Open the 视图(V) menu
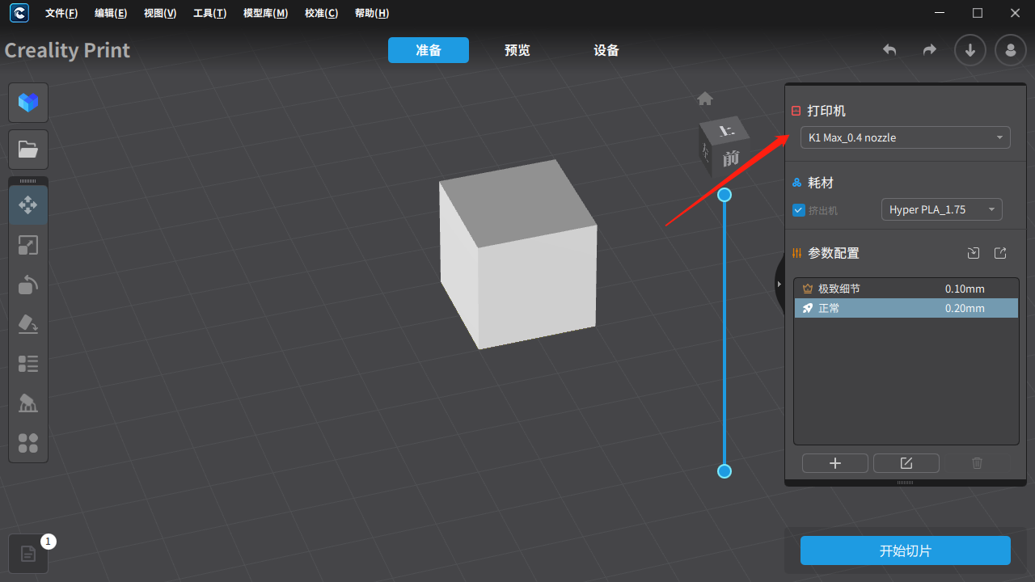Image resolution: width=1035 pixels, height=582 pixels. [x=160, y=14]
